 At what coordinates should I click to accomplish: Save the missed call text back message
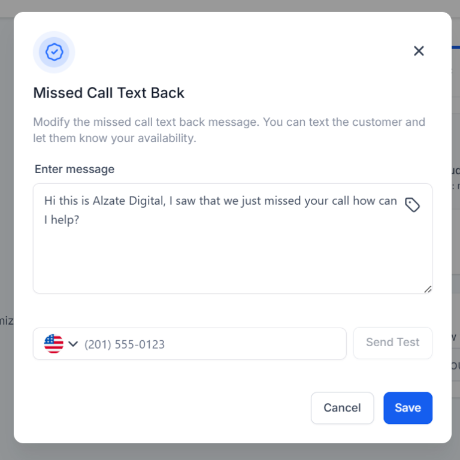coord(408,408)
